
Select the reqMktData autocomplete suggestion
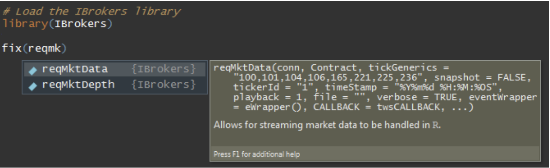coord(115,69)
